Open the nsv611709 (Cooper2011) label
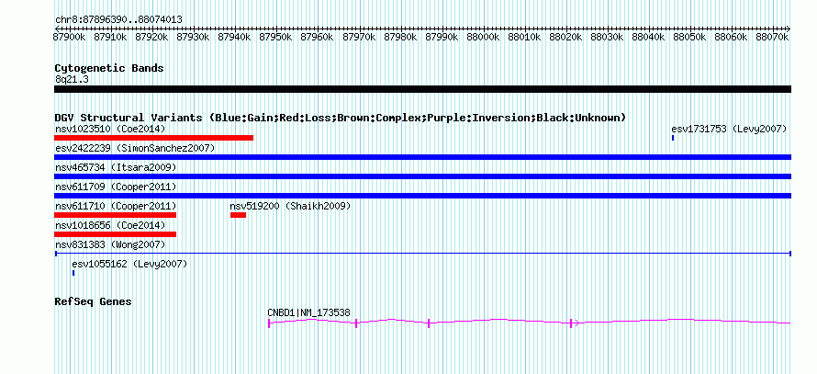This screenshot has width=817, height=374. pos(116,187)
